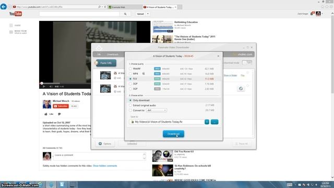Open Michael Wesch channel name link
The height and width of the screenshot is (188, 334).
[61, 101]
